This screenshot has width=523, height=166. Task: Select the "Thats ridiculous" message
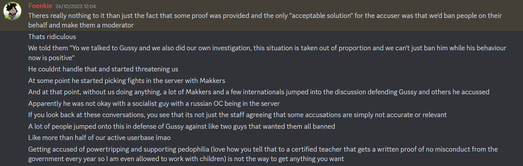click(52, 37)
